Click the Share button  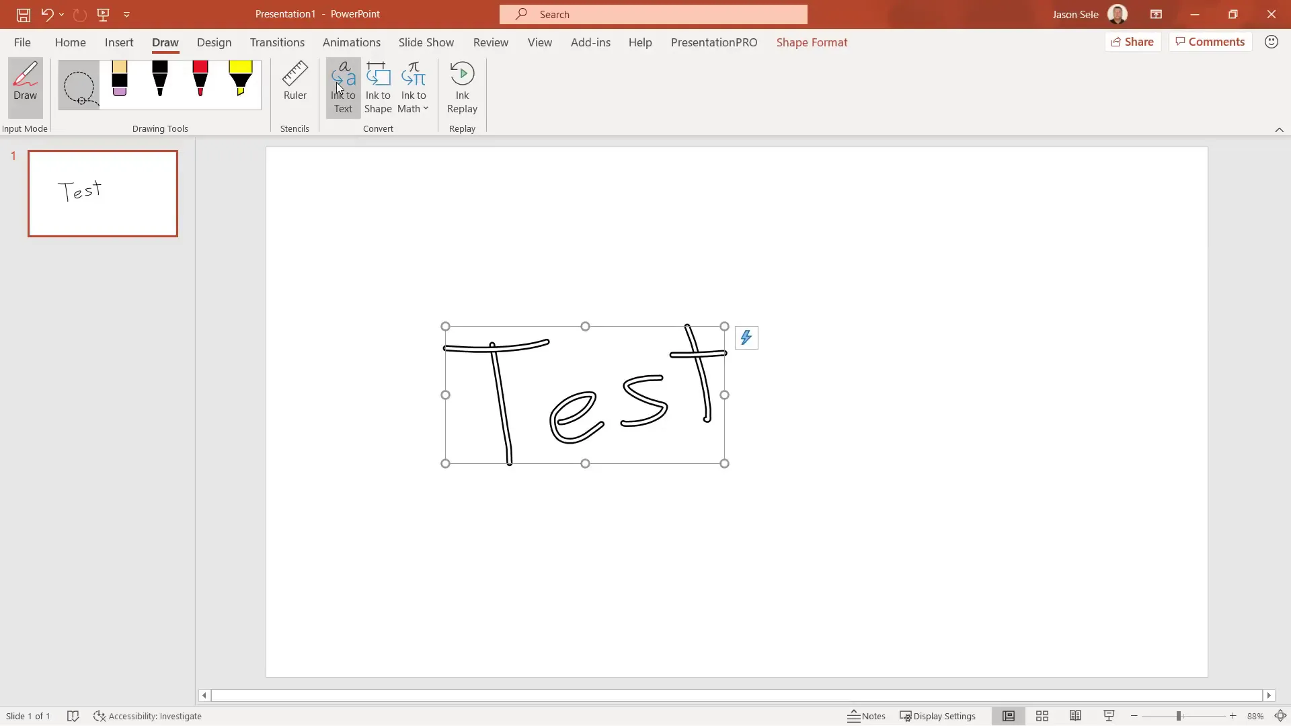(x=1132, y=42)
